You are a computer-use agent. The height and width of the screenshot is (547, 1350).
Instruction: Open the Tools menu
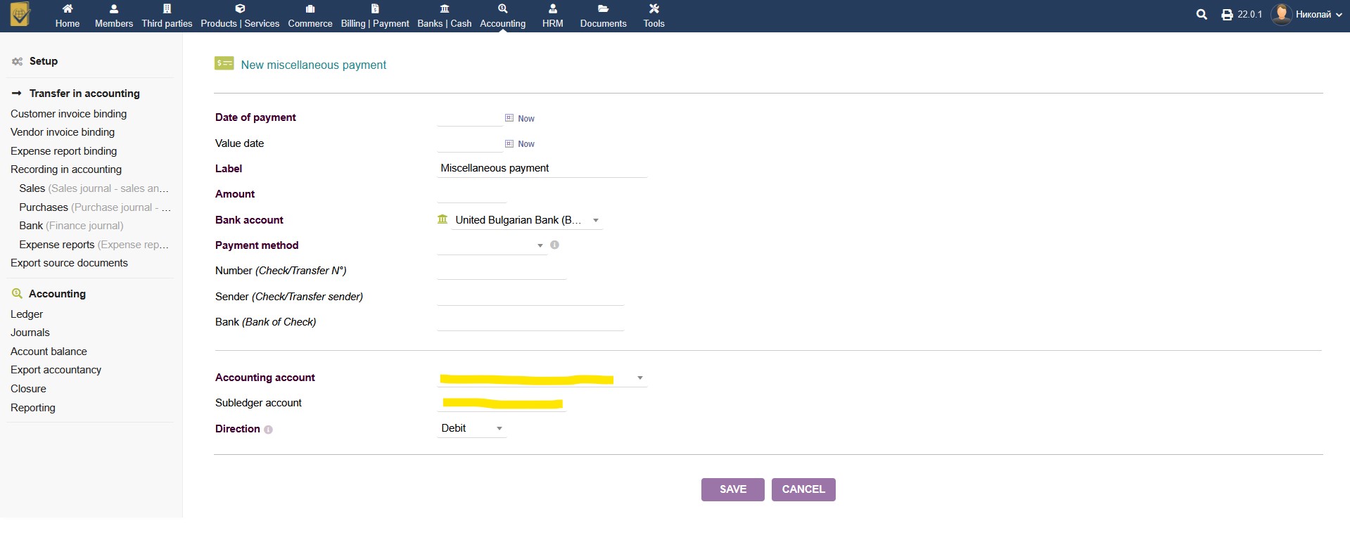pos(654,15)
